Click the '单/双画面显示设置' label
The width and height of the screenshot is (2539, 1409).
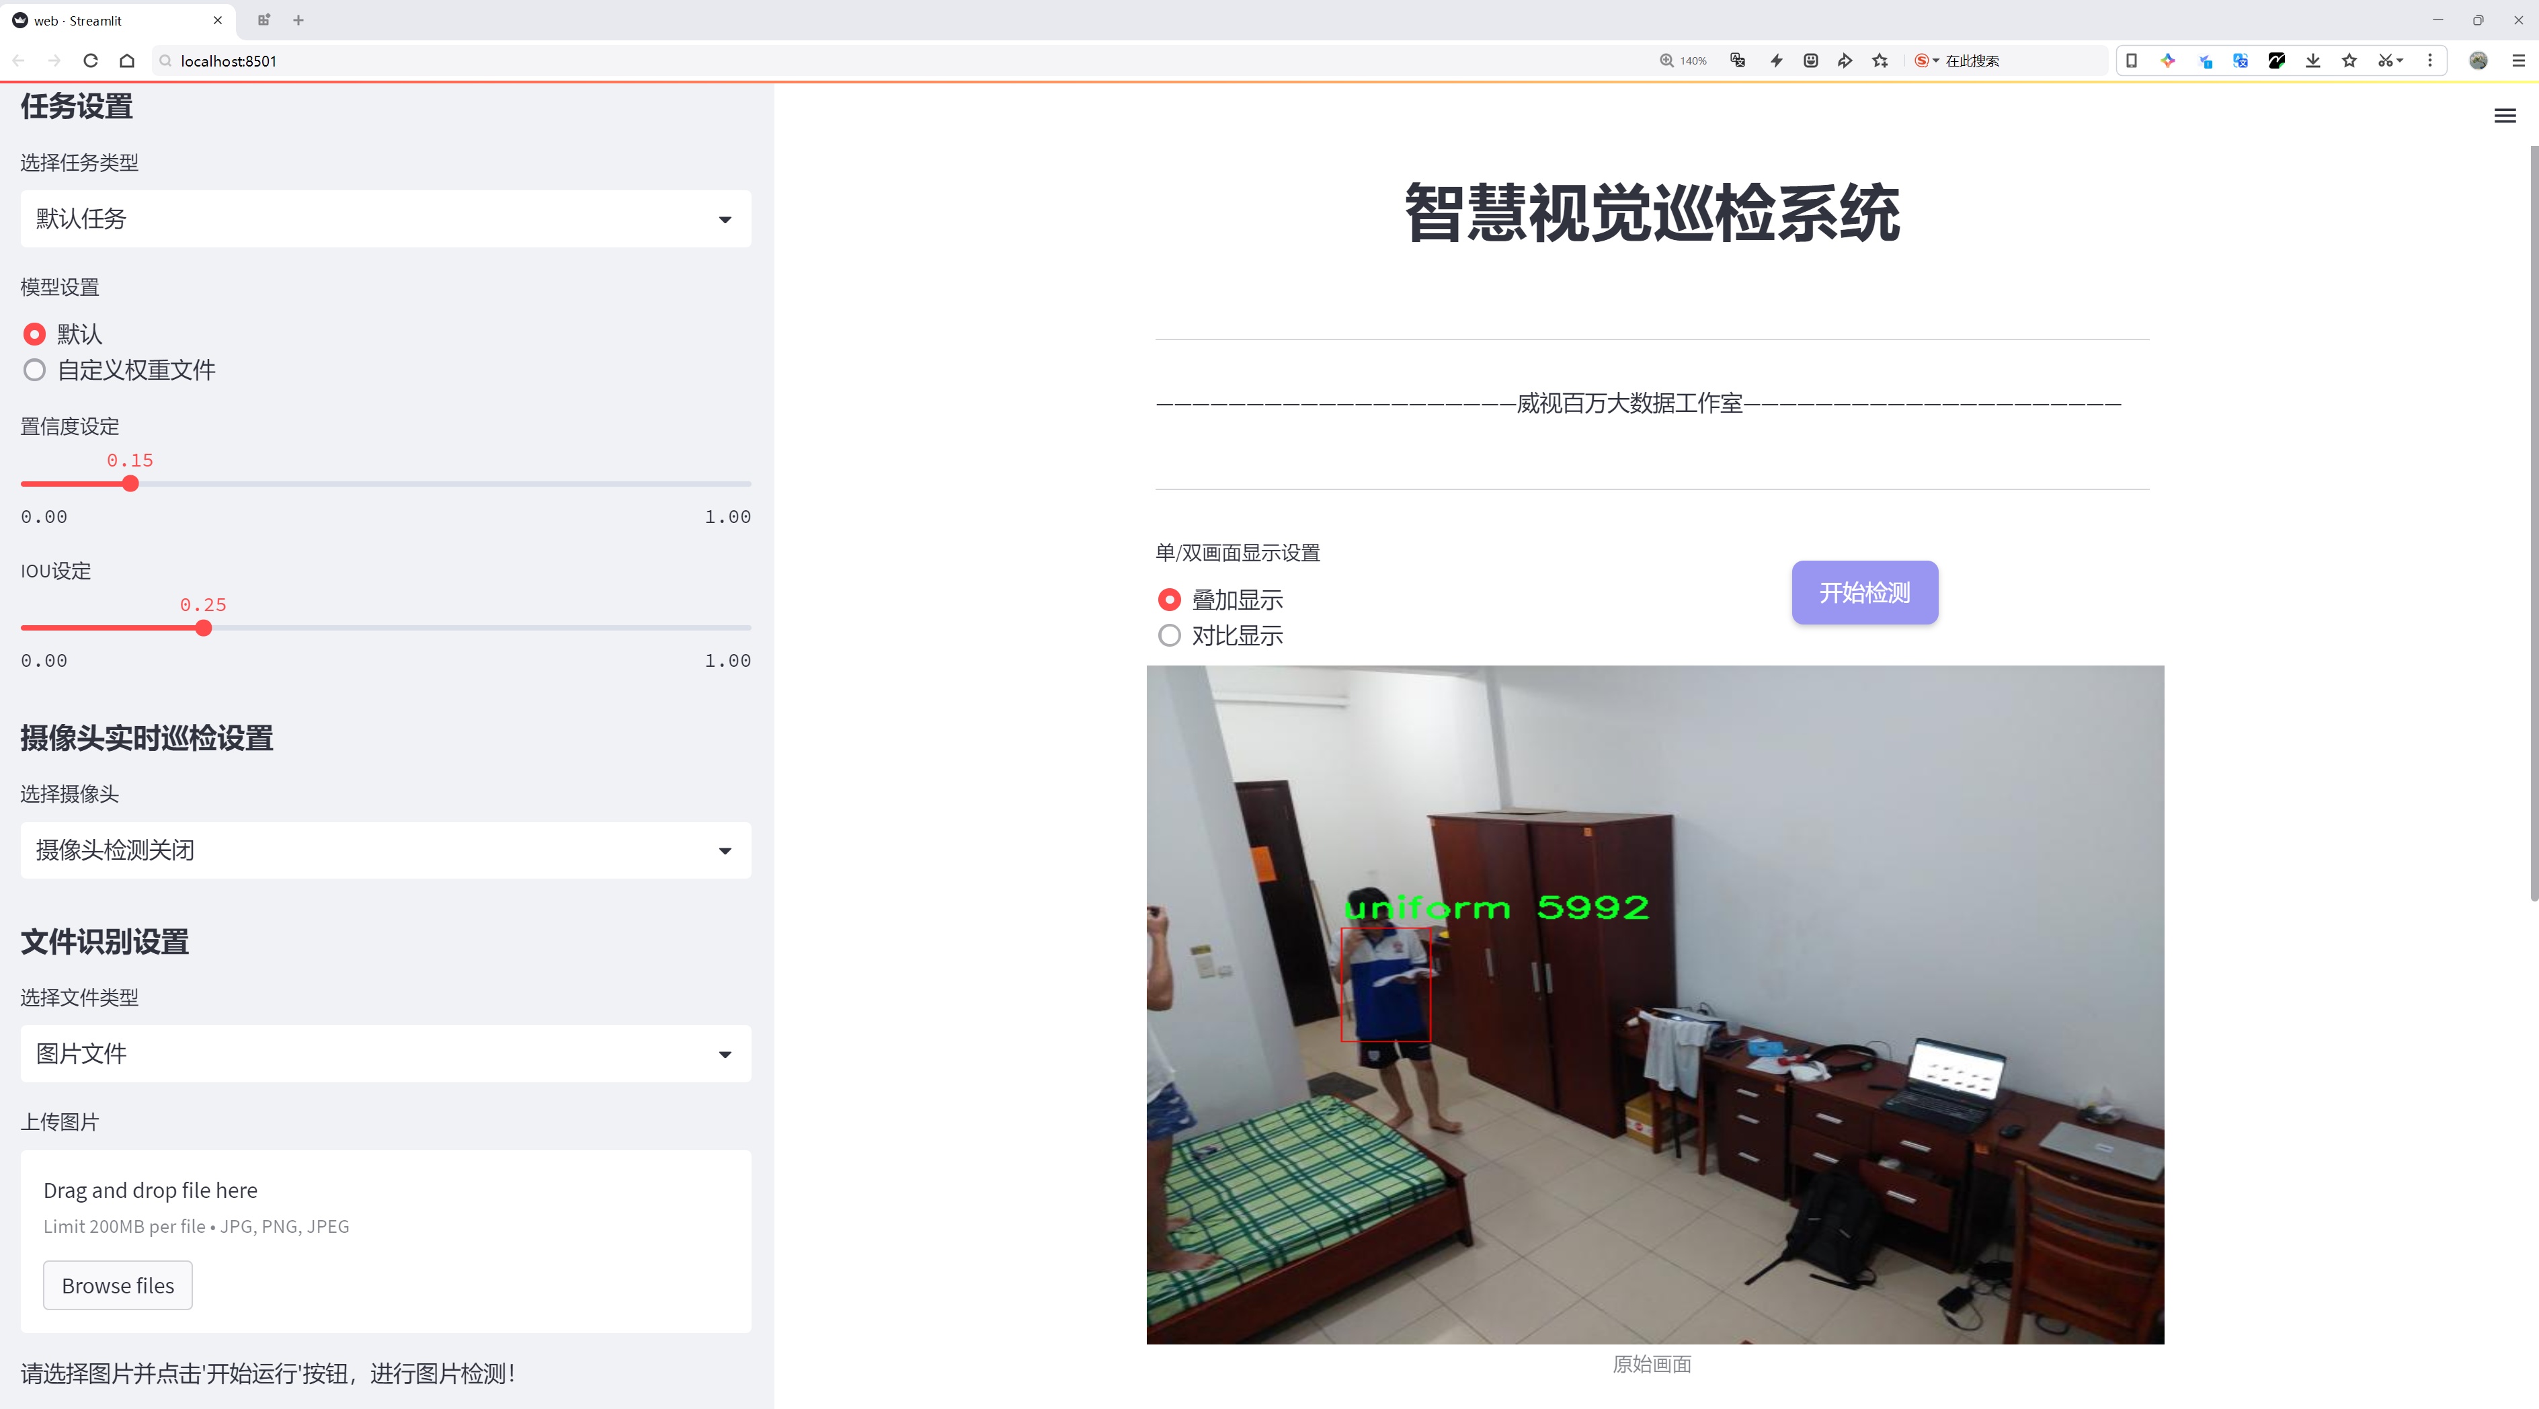click(1238, 553)
